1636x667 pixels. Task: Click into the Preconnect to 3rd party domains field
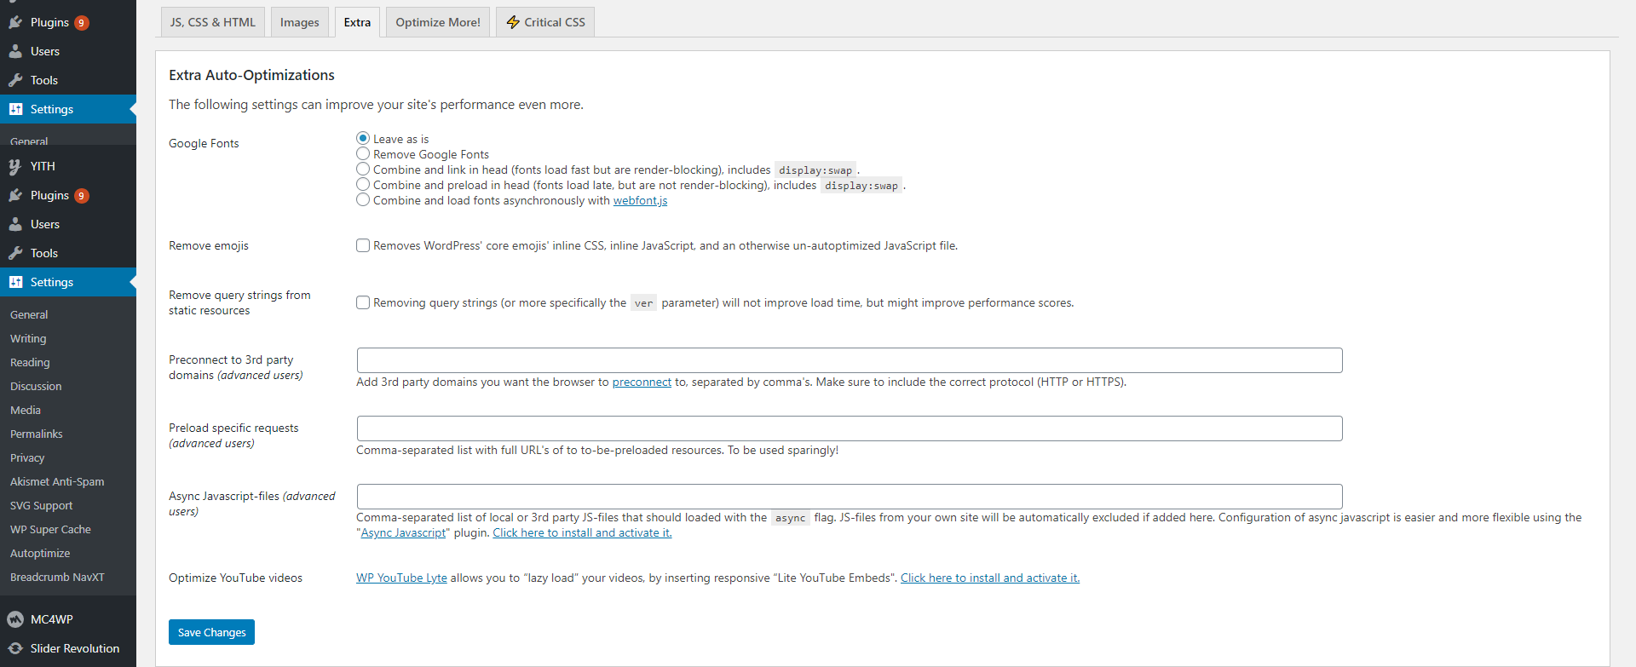[x=849, y=360]
